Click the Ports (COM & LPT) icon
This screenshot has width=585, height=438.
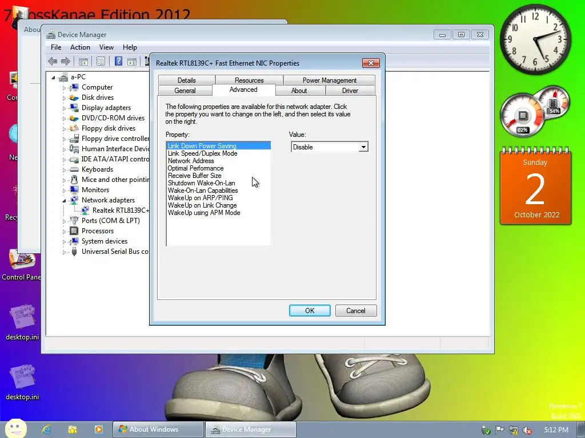[x=74, y=221]
